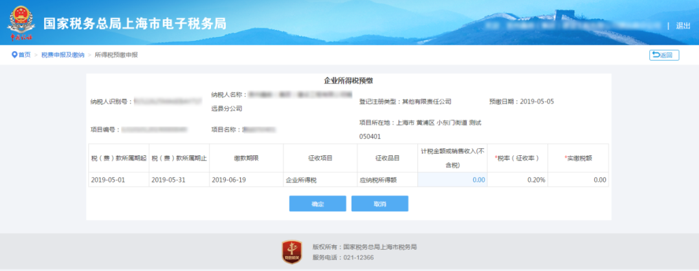This screenshot has width=699, height=271.
Task: Go to 首页 breadcrumb link
Action: 25,55
